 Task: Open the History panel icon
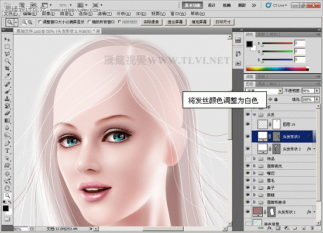pyautogui.click(x=238, y=54)
